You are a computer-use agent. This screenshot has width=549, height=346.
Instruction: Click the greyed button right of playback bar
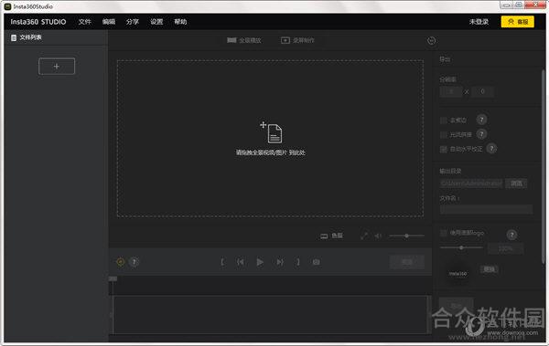coord(407,262)
